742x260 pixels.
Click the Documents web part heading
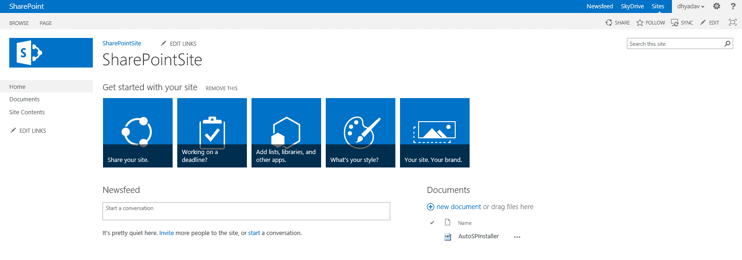pyautogui.click(x=448, y=190)
